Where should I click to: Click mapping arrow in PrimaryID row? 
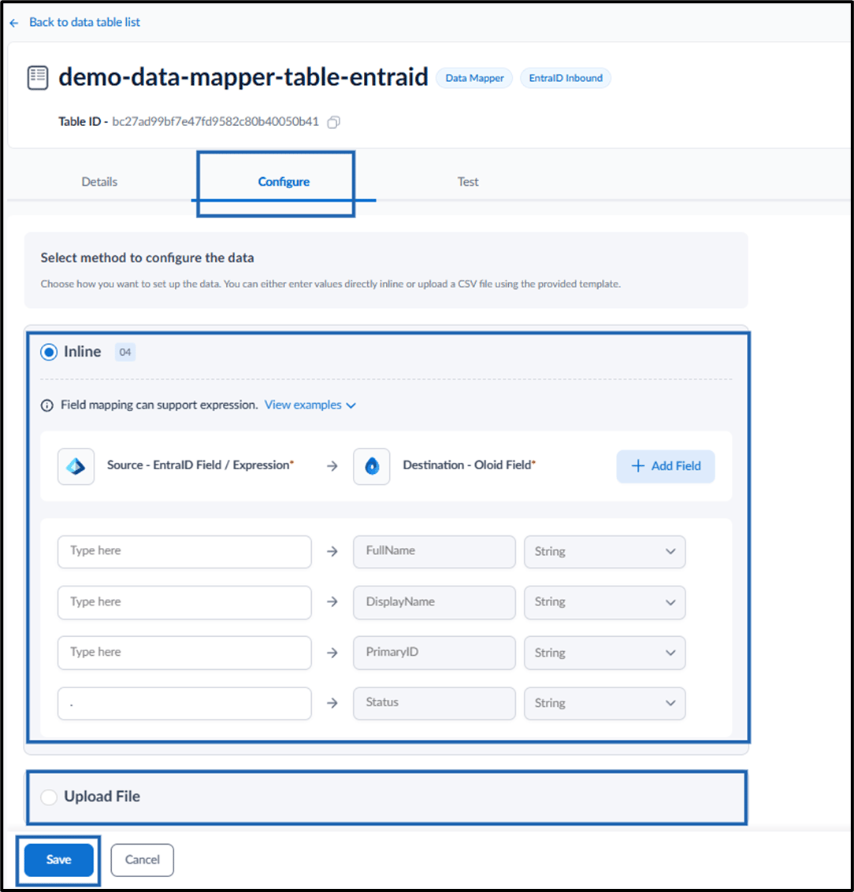[332, 653]
